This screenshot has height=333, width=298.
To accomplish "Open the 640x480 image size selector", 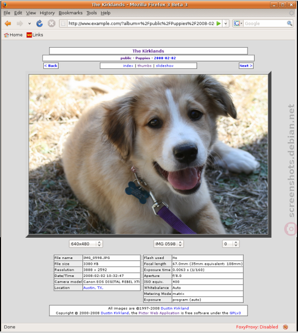I will 86,244.
